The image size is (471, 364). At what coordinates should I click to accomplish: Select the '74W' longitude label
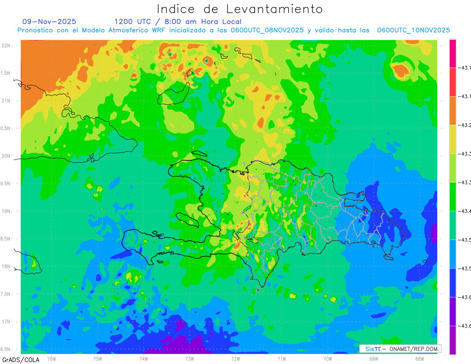(144, 359)
